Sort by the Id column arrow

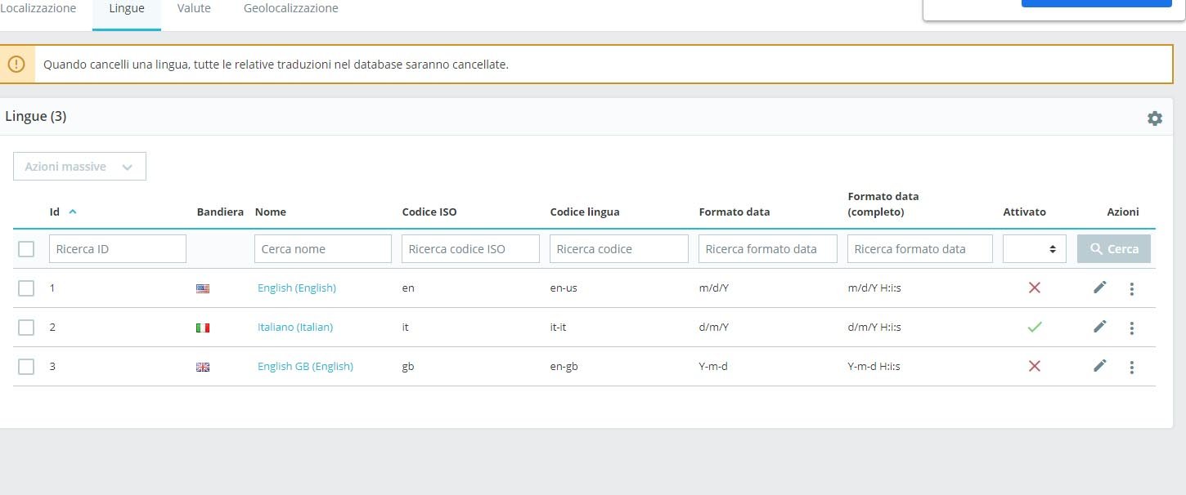pyautogui.click(x=73, y=212)
